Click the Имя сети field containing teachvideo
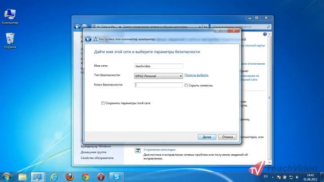The width and height of the screenshot is (324, 182). point(158,66)
